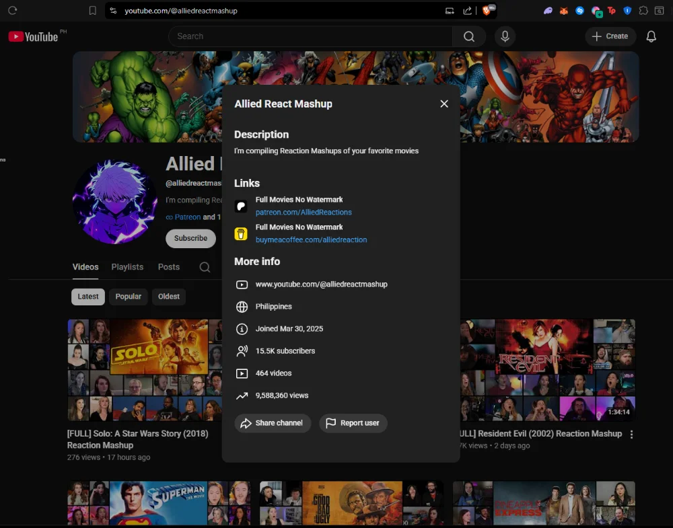
Task: Open the MetaMask fox extension
Action: click(563, 11)
